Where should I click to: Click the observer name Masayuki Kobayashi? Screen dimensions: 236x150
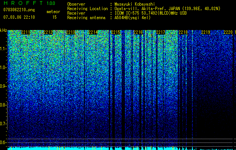pos(135,4)
